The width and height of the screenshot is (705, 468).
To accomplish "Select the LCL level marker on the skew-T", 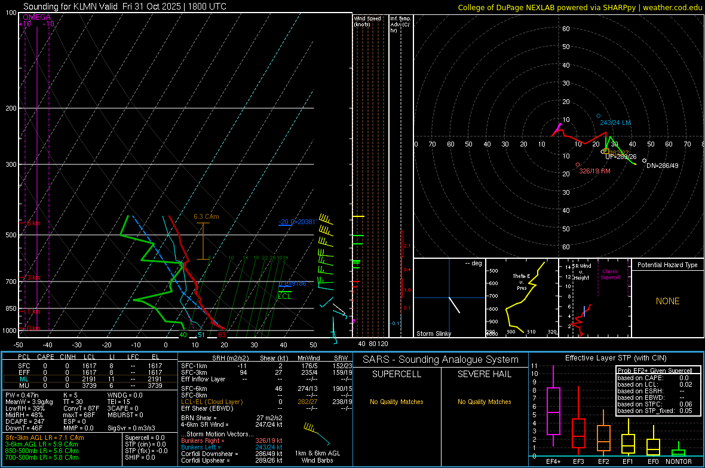I will pyautogui.click(x=284, y=292).
